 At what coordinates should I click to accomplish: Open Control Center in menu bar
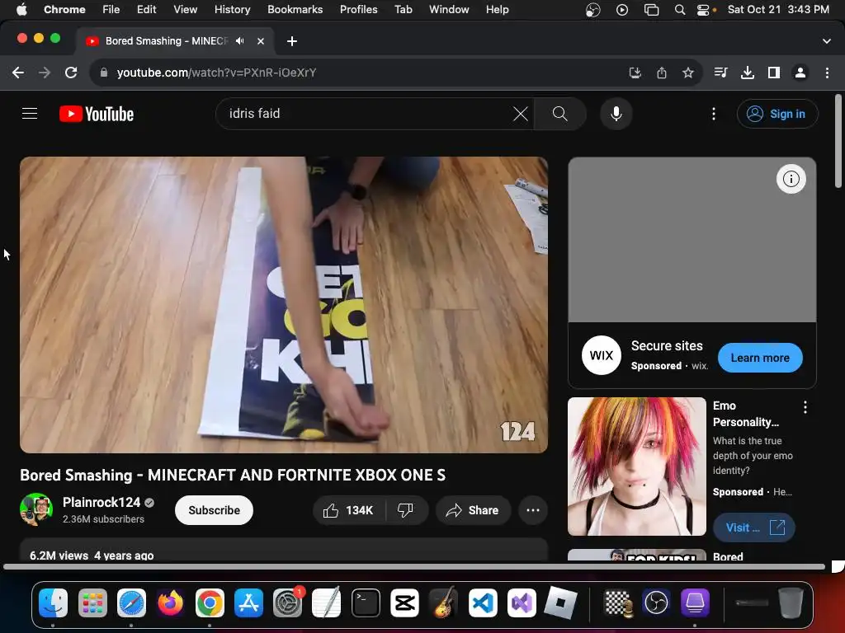point(703,10)
